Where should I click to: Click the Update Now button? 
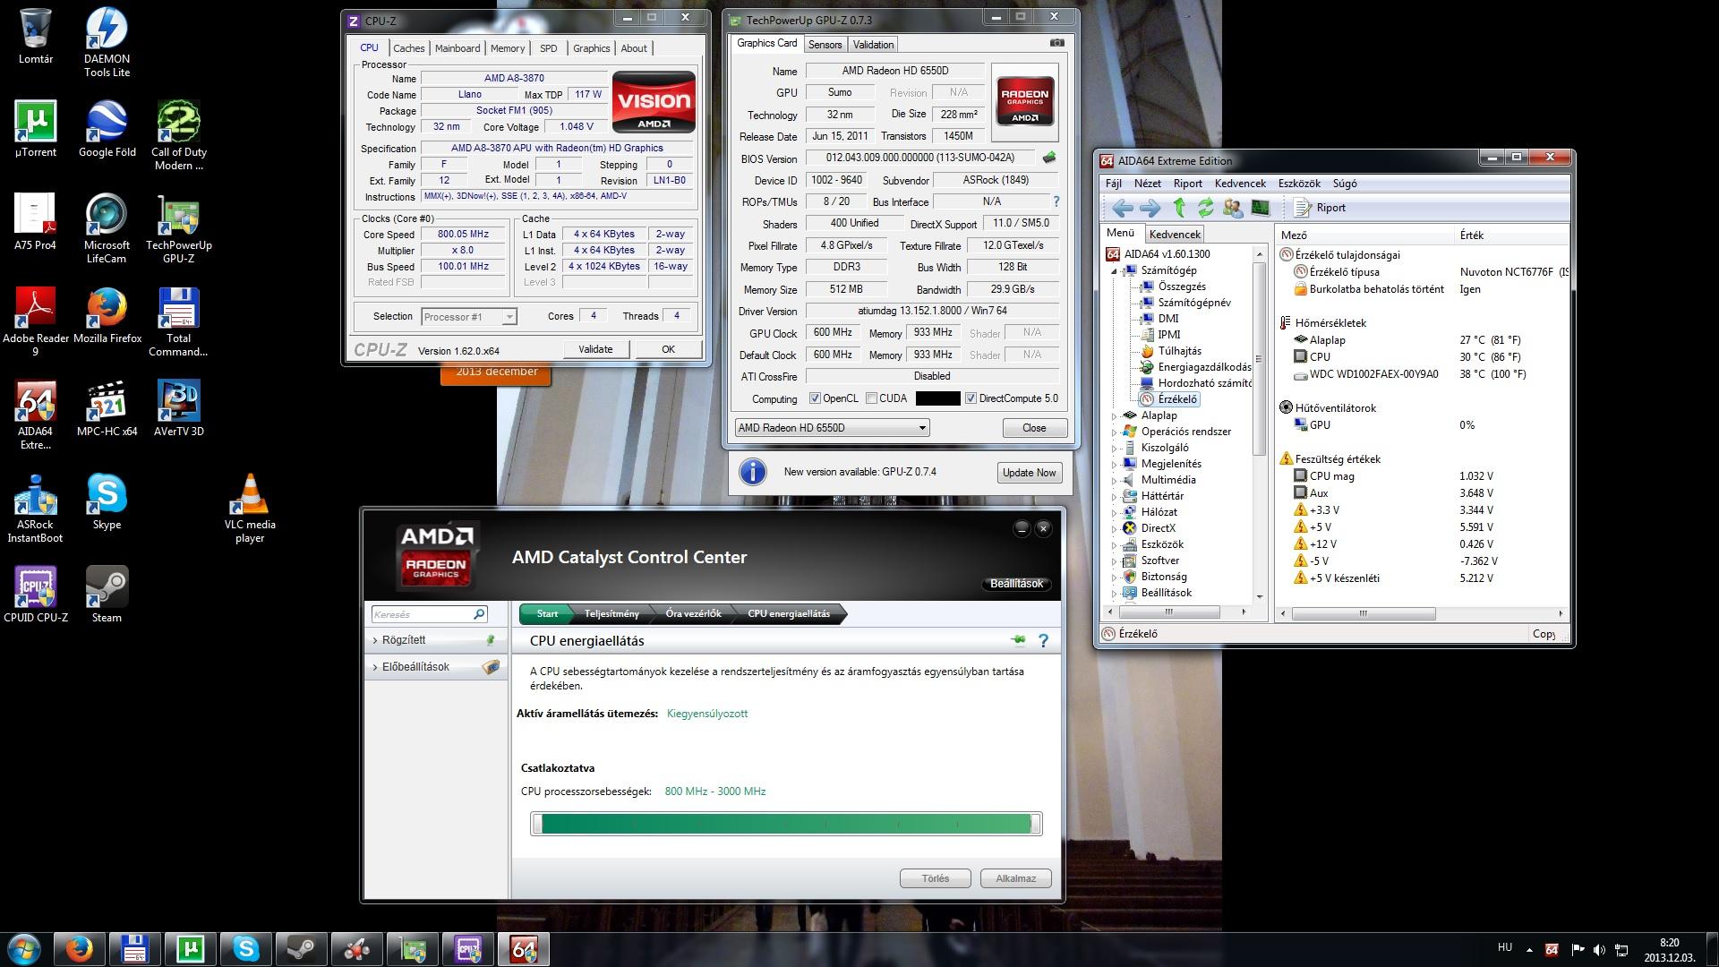pyautogui.click(x=1030, y=473)
